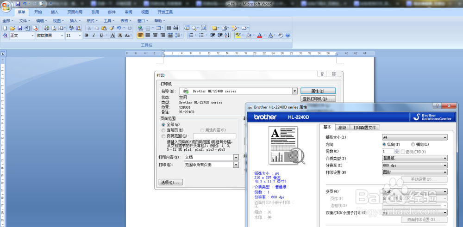Image resolution: width=463 pixels, height=227 pixels.
Task: Open the 打印 范围中所有页面 dropdown
Action: click(x=236, y=165)
